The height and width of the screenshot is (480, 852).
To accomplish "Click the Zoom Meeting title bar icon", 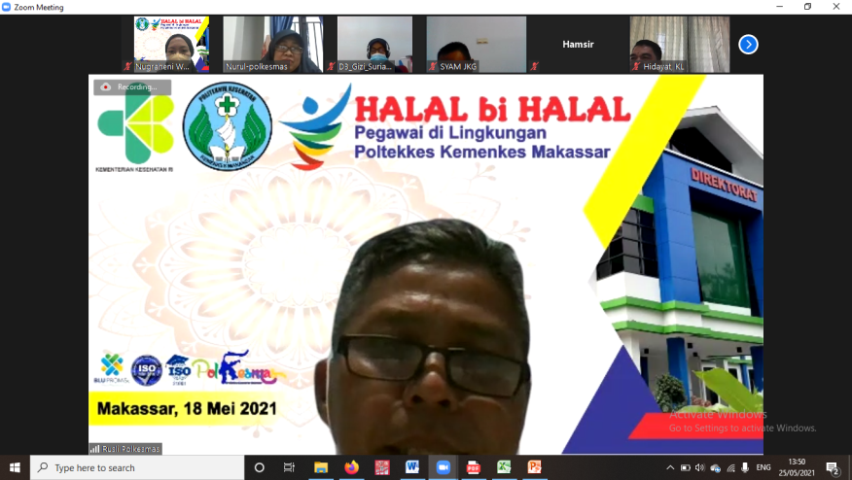I will pos(7,7).
